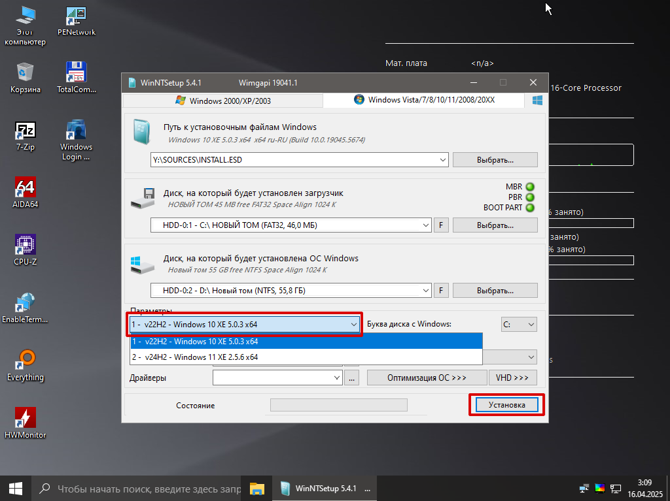Open the HDD-0:2 install drive dropdown

(425, 291)
